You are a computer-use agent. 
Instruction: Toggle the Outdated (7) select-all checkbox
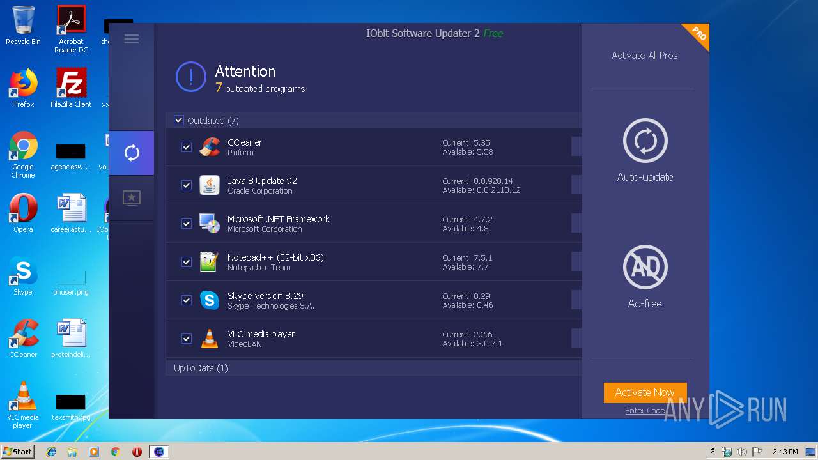[x=179, y=120]
